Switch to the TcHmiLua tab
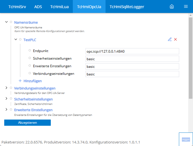Screen dimensions: 193x146 [x=60, y=7]
